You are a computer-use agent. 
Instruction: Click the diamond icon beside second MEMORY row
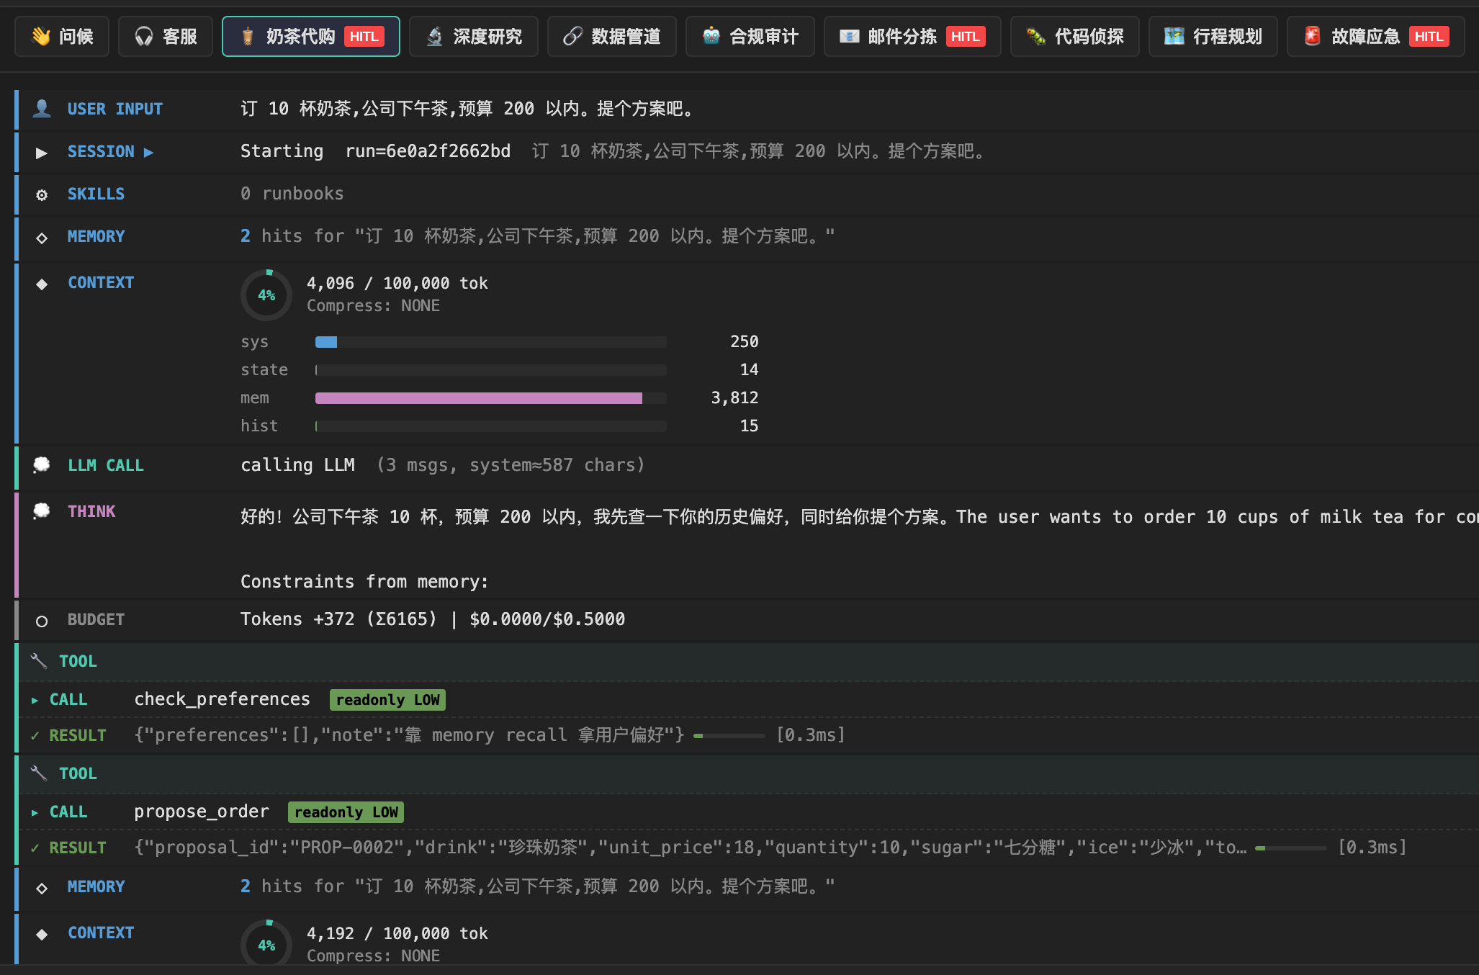point(42,888)
